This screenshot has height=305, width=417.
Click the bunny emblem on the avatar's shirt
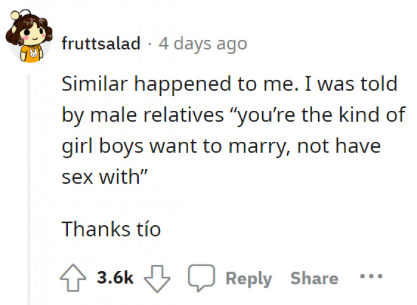click(28, 56)
